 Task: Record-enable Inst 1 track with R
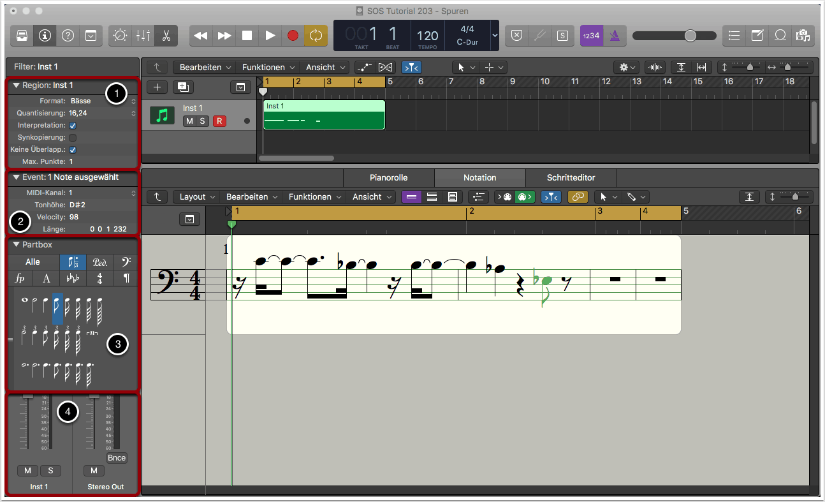click(x=219, y=121)
